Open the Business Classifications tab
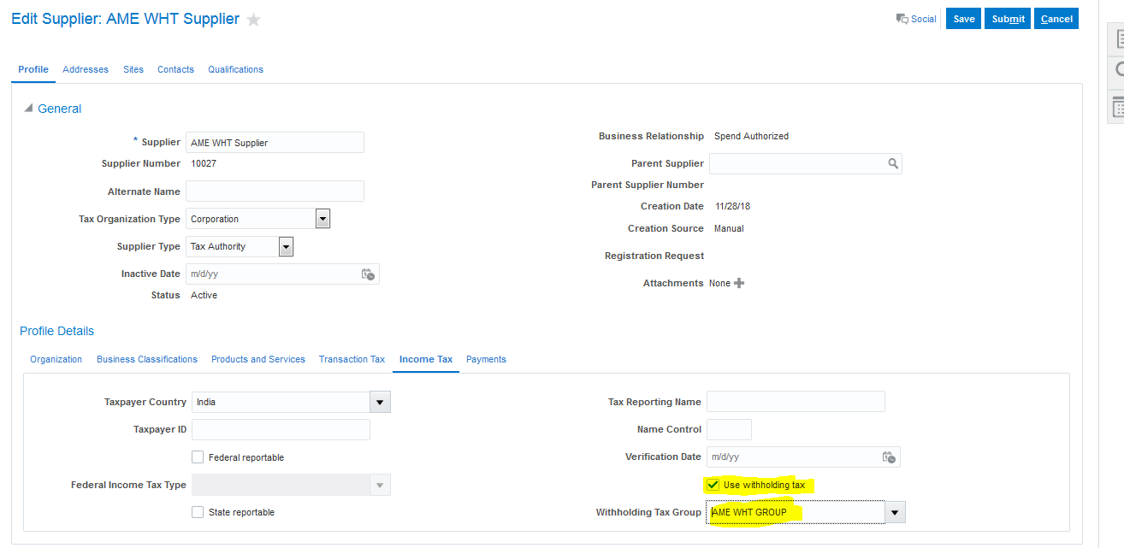The height and width of the screenshot is (548, 1124). (x=147, y=359)
